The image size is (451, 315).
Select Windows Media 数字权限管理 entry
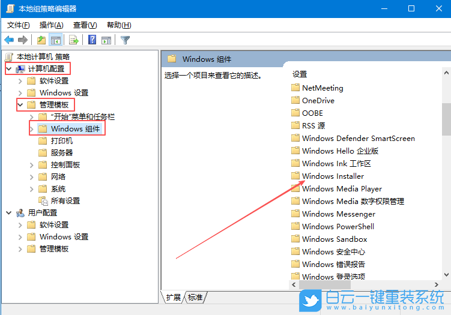(353, 201)
